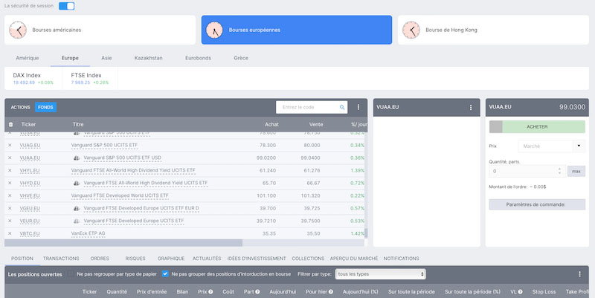
Task: Click the table's vertical scrollbar thumb
Action: (x=366, y=233)
